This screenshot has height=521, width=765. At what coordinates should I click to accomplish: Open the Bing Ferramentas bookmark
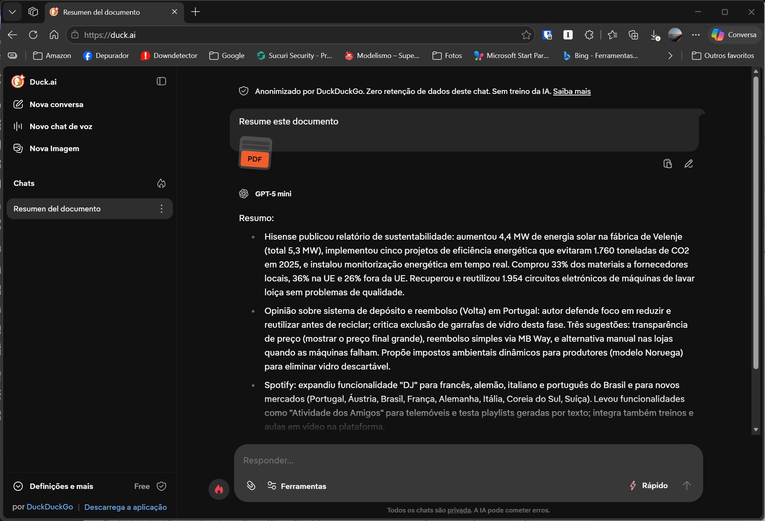click(600, 56)
